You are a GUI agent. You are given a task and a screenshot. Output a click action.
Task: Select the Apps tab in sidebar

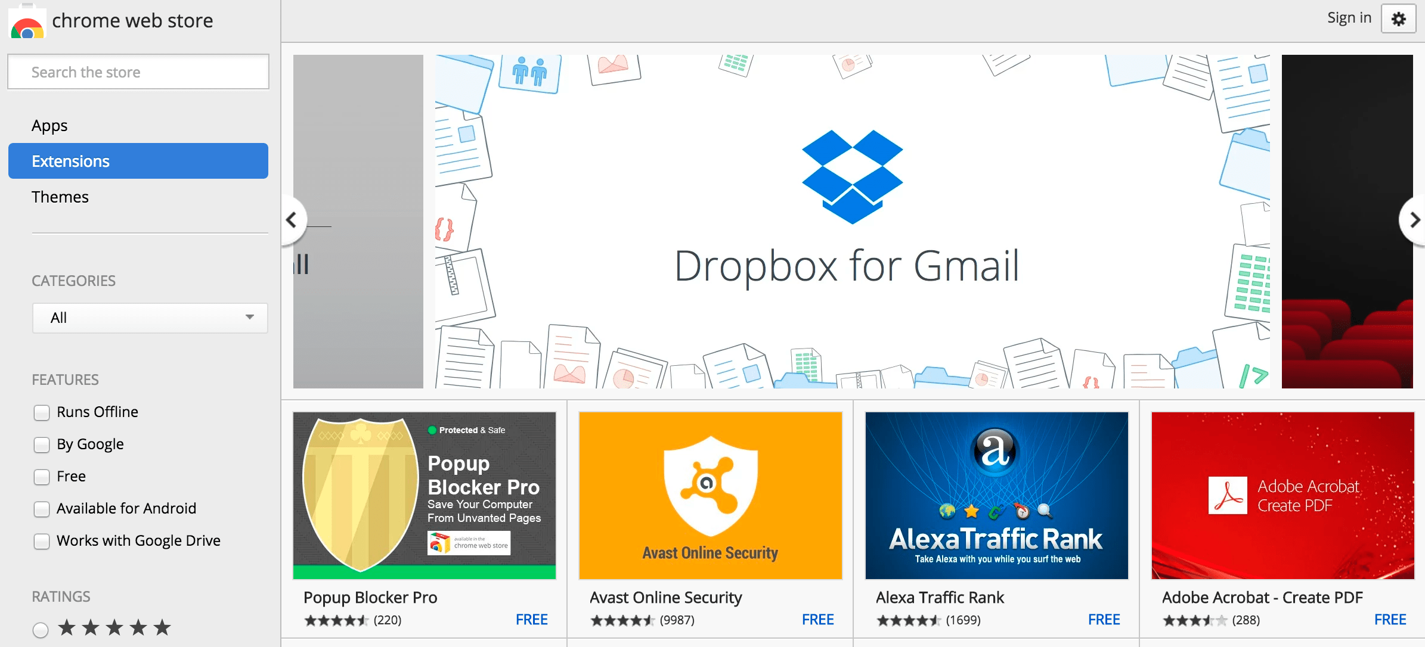(49, 126)
